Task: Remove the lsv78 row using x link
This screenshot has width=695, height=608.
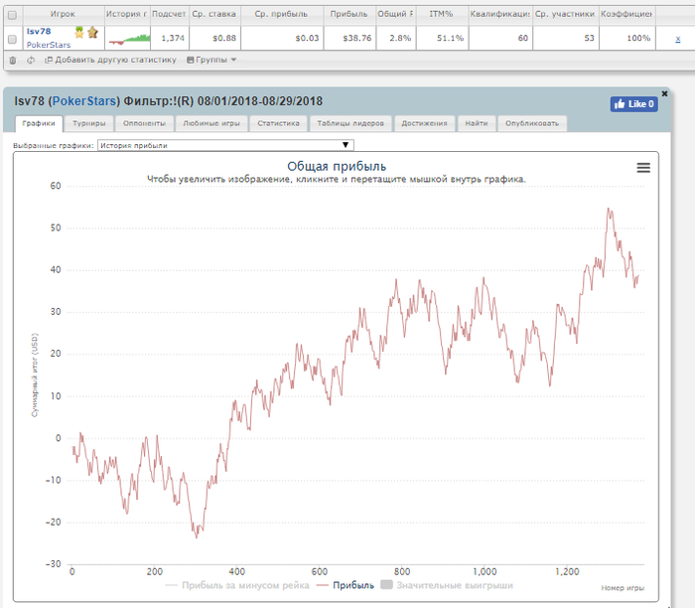Action: click(678, 39)
